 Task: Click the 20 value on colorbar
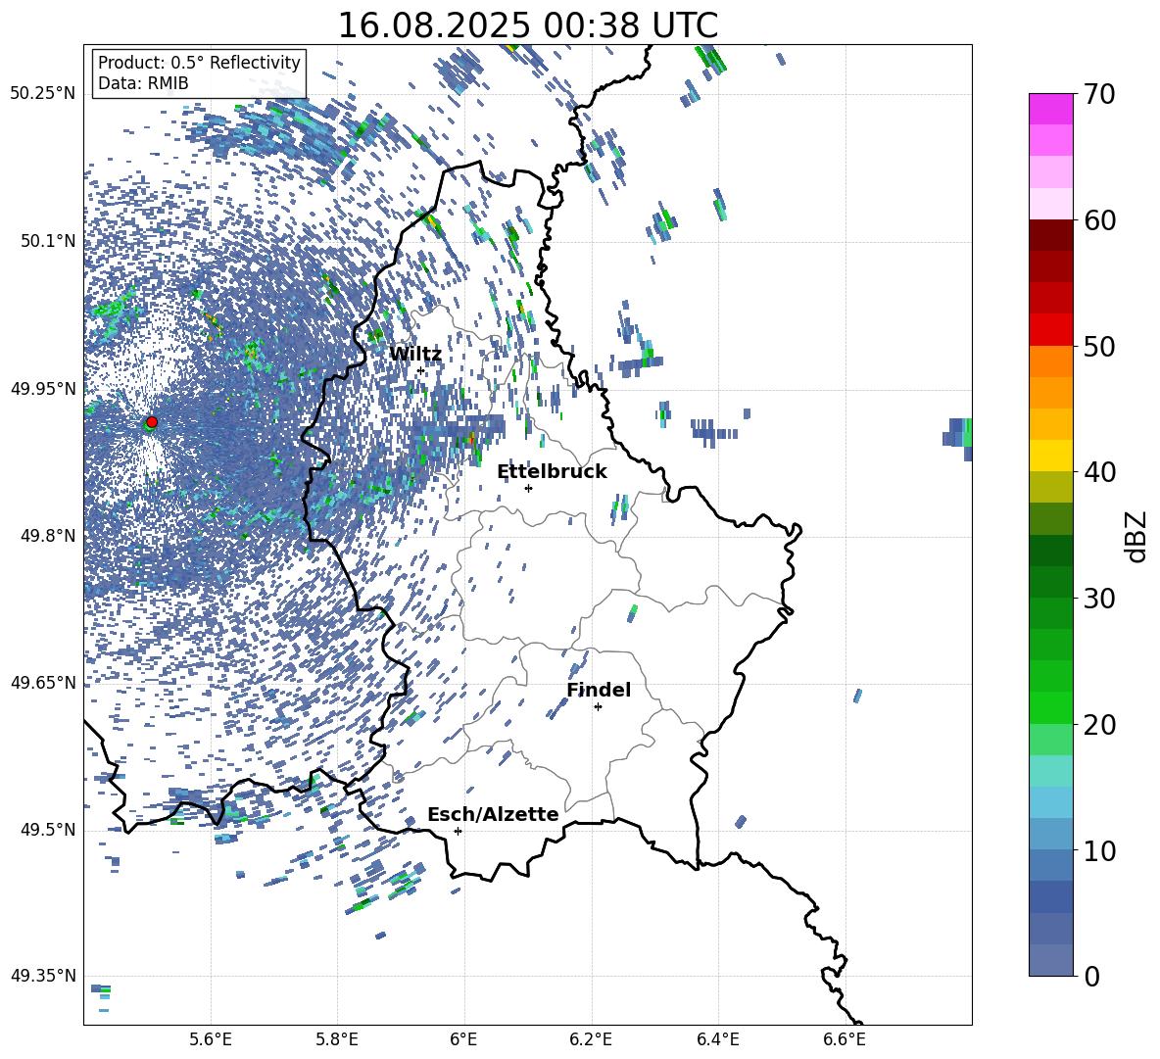click(x=1099, y=724)
